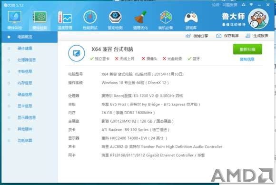The width and height of the screenshot is (276, 185).
Task: Click the 微博分享 share button
Action: tap(197, 36)
